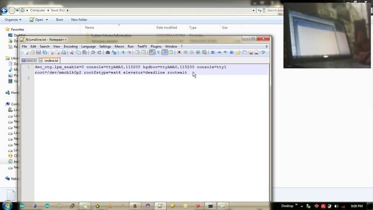This screenshot has width=373, height=210.
Task: Click the Cut scissors icon
Action: pyautogui.click(x=72, y=52)
